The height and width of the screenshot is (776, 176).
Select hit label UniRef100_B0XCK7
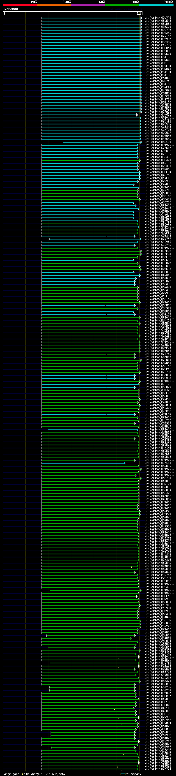click(x=158, y=269)
